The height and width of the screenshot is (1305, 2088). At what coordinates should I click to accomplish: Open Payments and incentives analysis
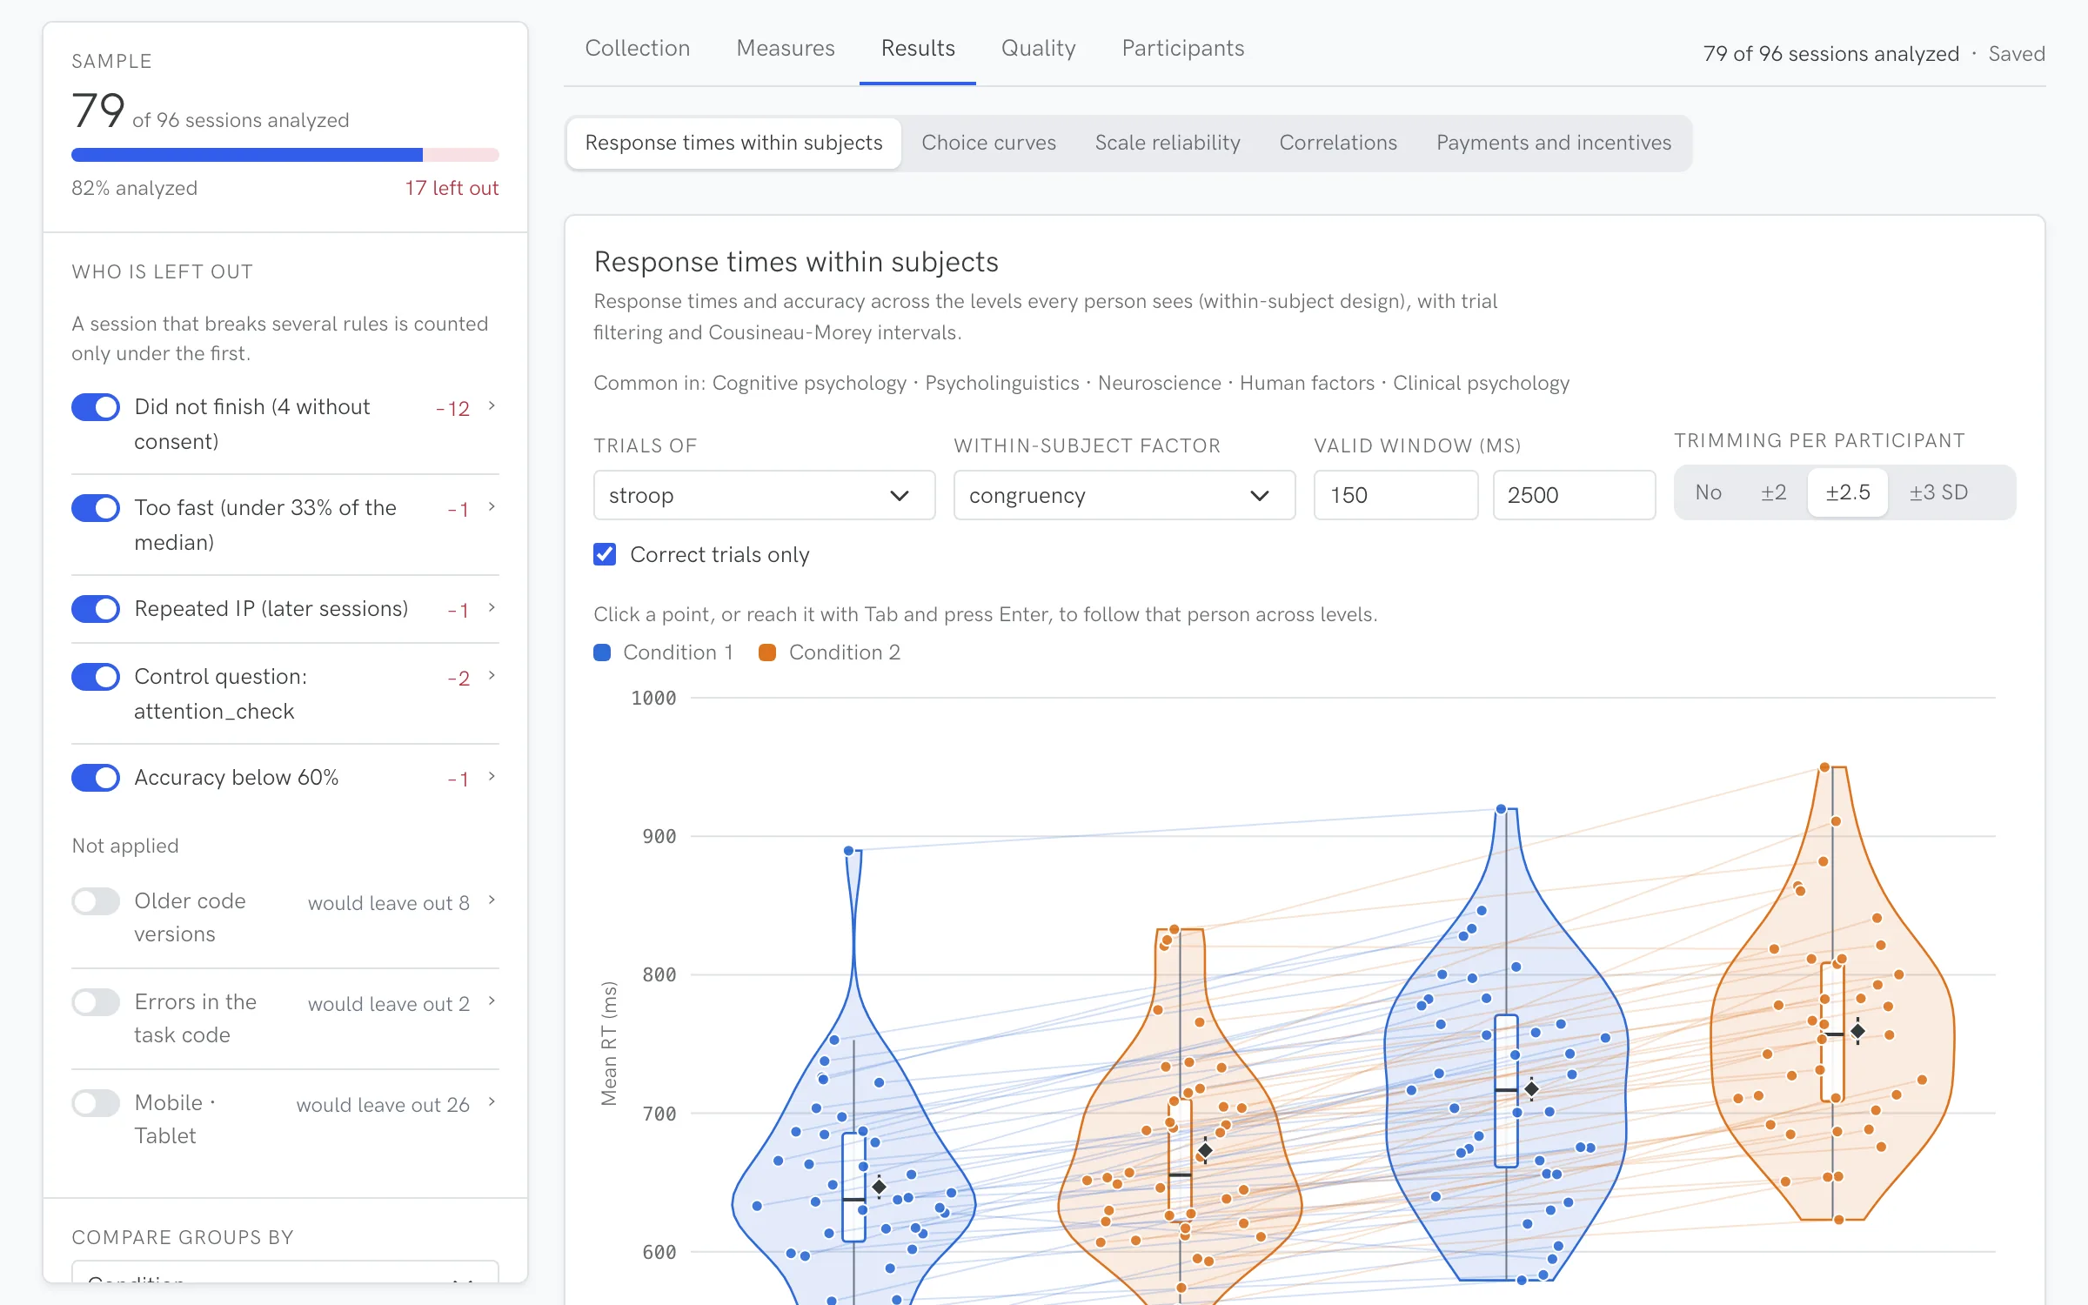tap(1554, 143)
